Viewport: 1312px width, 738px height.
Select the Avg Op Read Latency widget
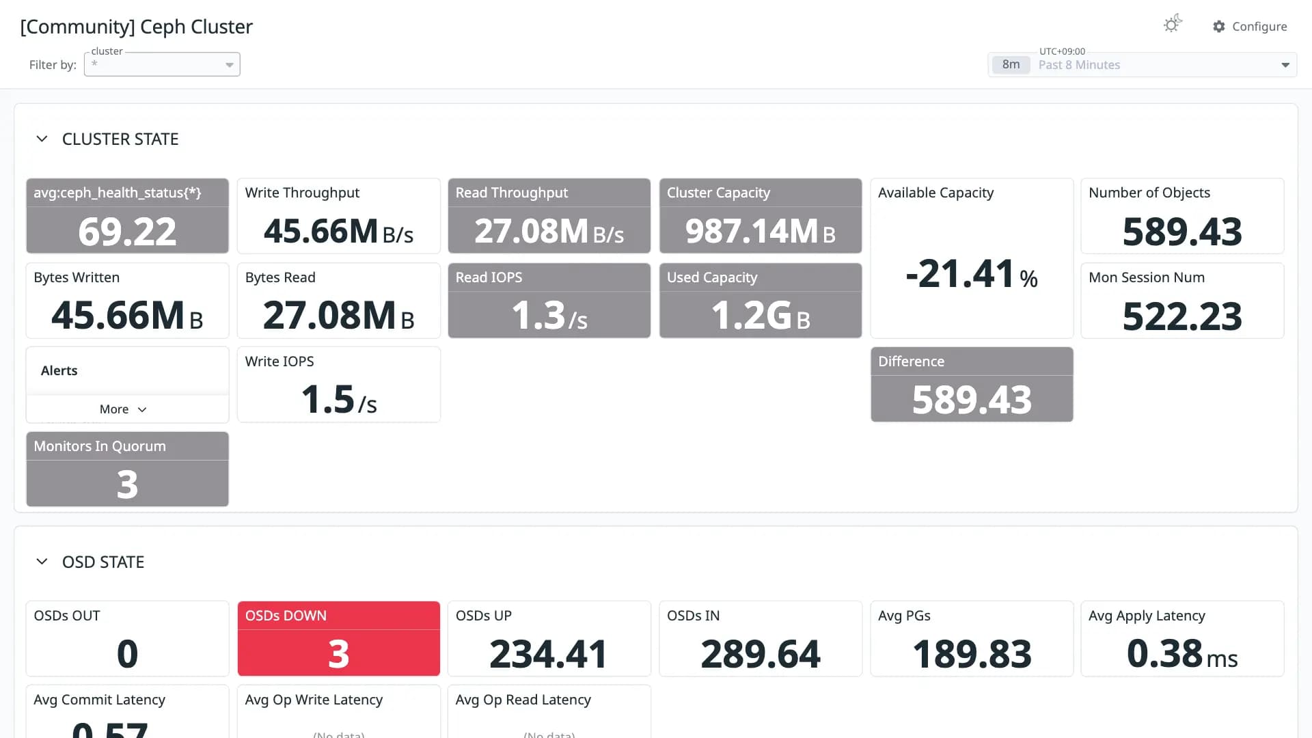click(549, 712)
